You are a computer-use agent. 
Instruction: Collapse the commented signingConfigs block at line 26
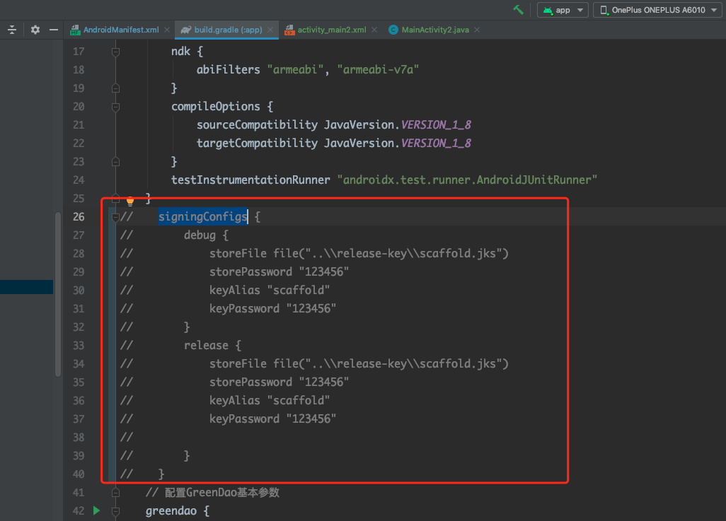tap(116, 216)
